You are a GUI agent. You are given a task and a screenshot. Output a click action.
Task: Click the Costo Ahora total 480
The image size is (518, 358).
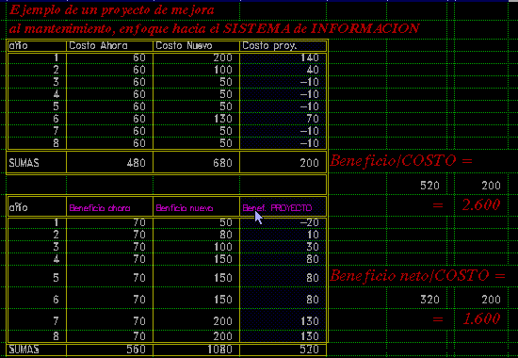click(109, 163)
